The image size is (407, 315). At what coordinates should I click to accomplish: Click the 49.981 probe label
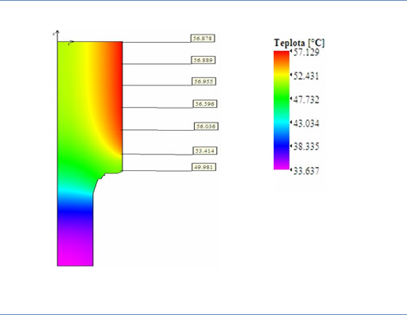coord(204,167)
